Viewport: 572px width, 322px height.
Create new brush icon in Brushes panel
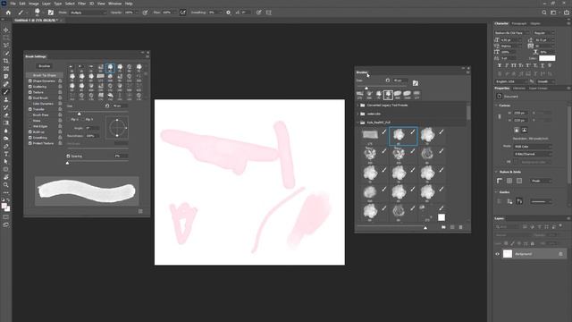pos(452,227)
